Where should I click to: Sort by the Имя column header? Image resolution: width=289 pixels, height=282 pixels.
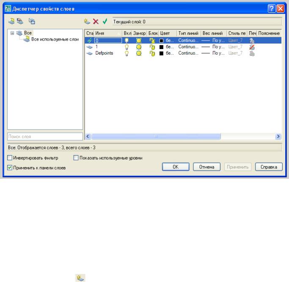(108, 33)
